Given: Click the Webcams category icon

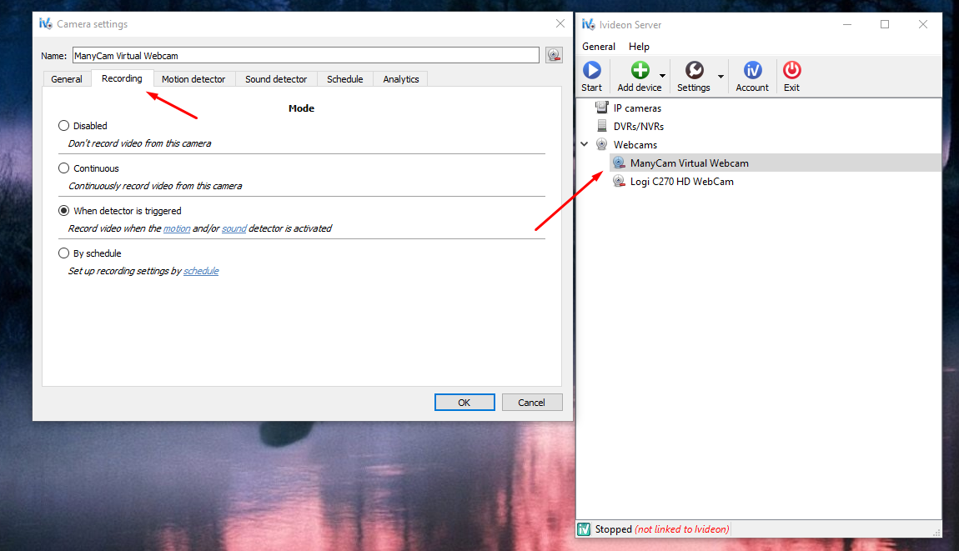Looking at the screenshot, I should [602, 144].
